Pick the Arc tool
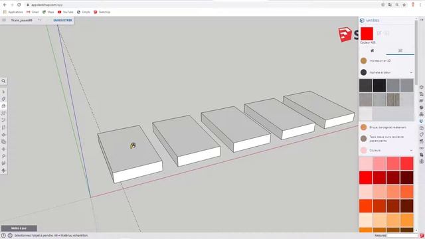The height and width of the screenshot is (239, 425). (x=3, y=120)
